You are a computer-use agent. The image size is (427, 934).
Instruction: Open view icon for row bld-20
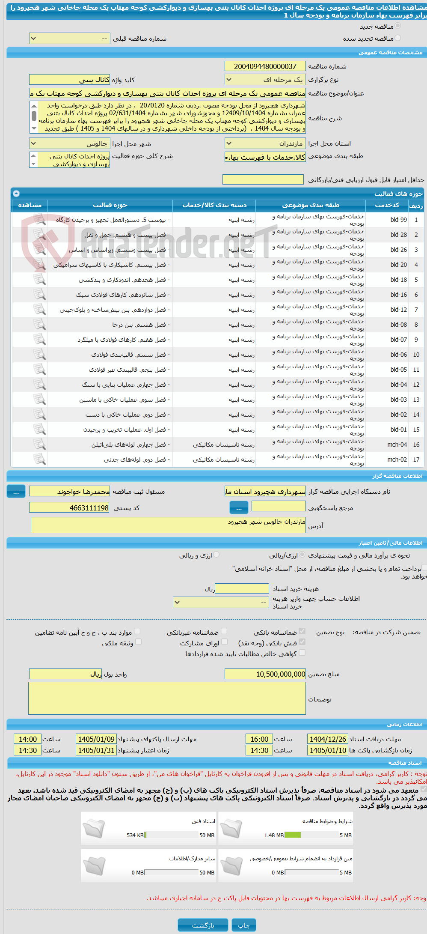pos(39,265)
